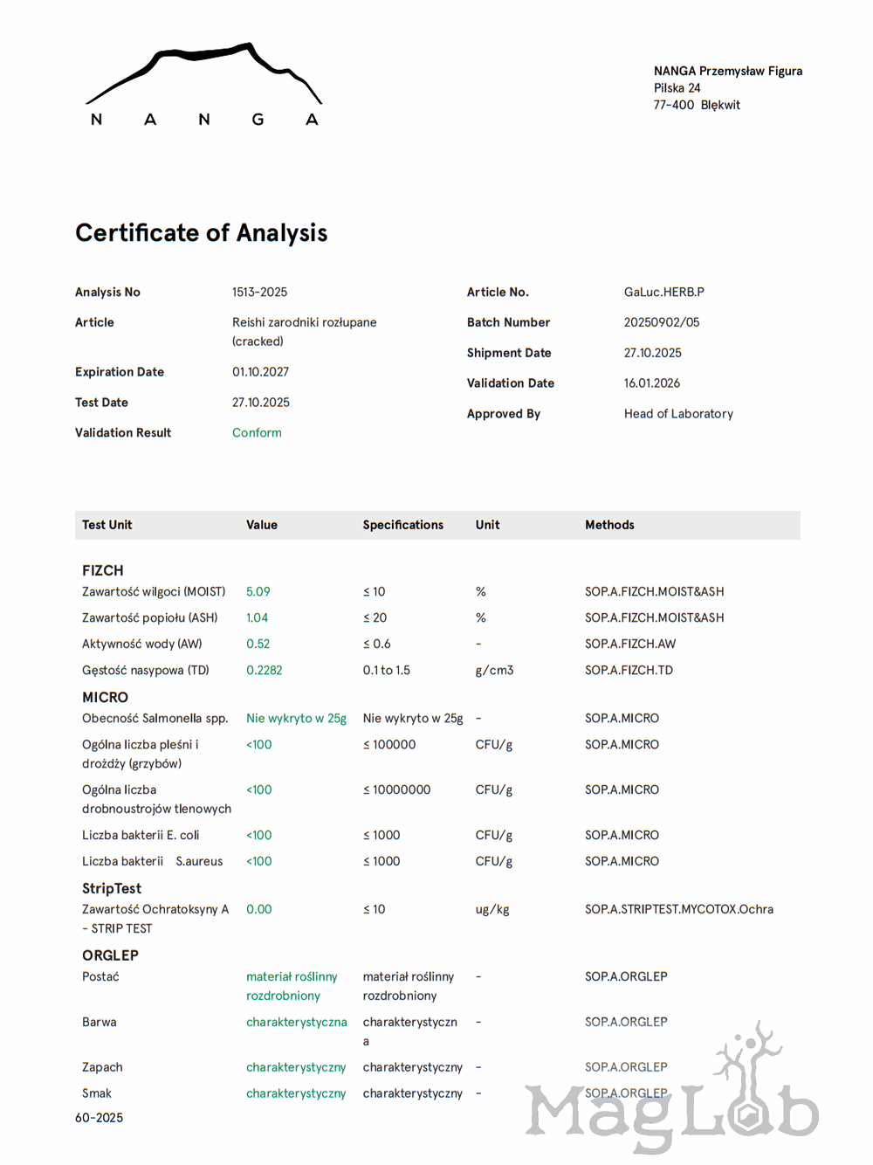Viewport: 873px width, 1165px height.
Task: Click the NANGA mountain logo
Action: [x=203, y=85]
